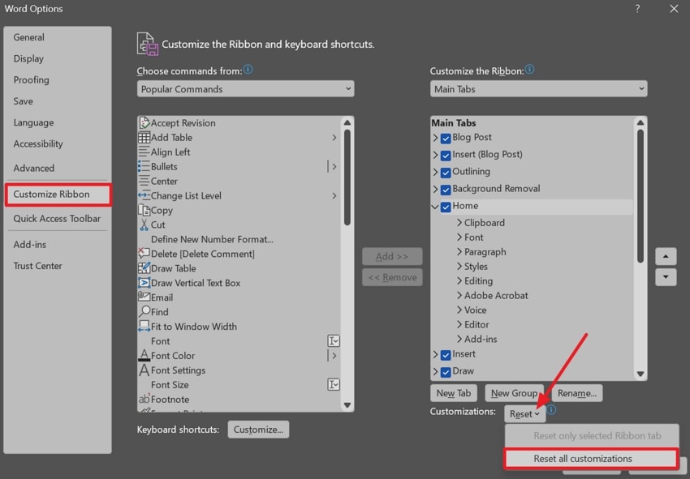Click the info icon beside Choose commands from
Viewport: 690px width, 479px height.
pyautogui.click(x=248, y=70)
